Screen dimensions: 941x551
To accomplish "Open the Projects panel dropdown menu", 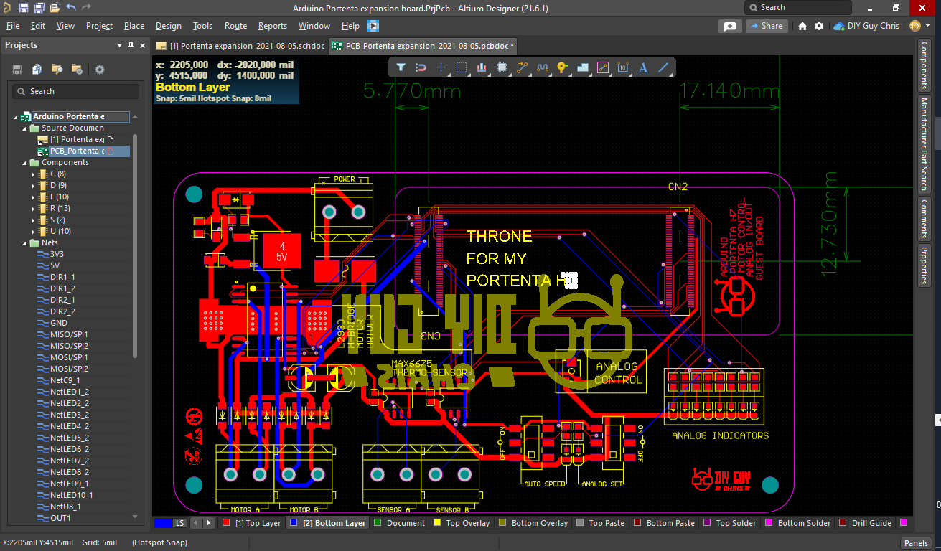I will tap(119, 45).
